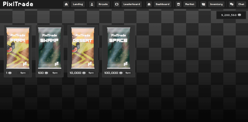This screenshot has width=248, height=122.
Task: Click the shop icon beside Market
Action: (179, 4)
